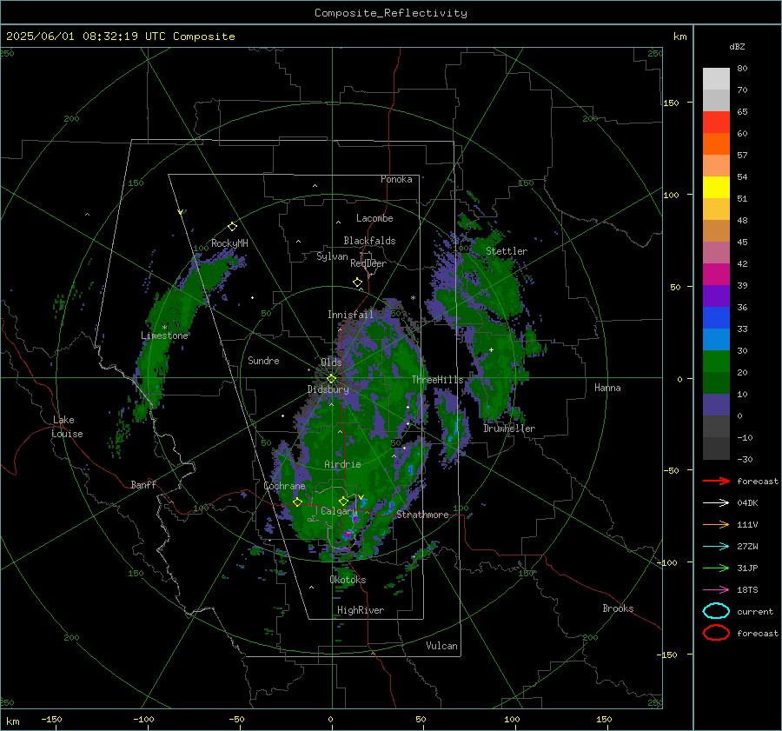
Task: Click the Lake Louise label
Action: pyautogui.click(x=67, y=427)
